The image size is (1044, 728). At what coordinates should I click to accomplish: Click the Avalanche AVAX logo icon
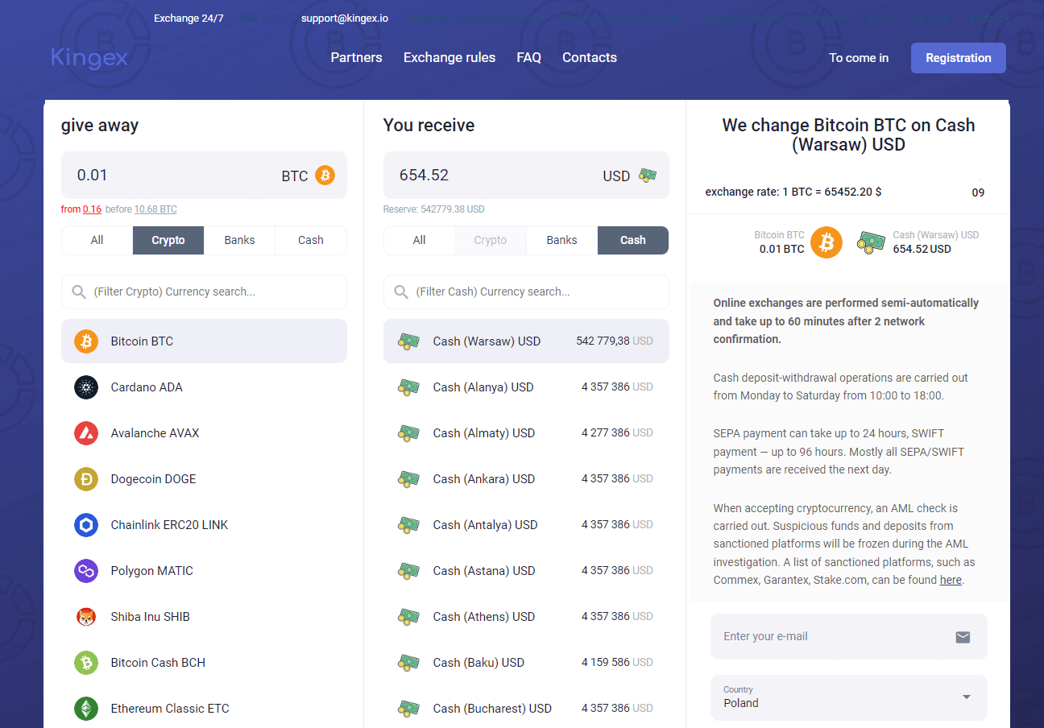pyautogui.click(x=86, y=433)
